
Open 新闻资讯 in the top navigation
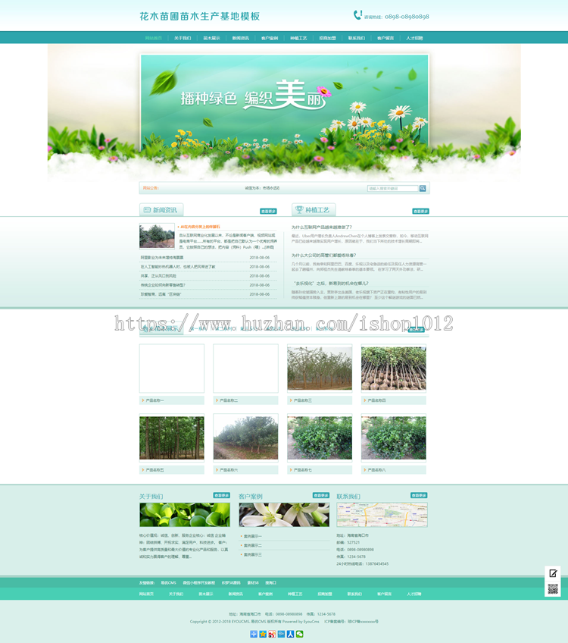click(x=241, y=38)
